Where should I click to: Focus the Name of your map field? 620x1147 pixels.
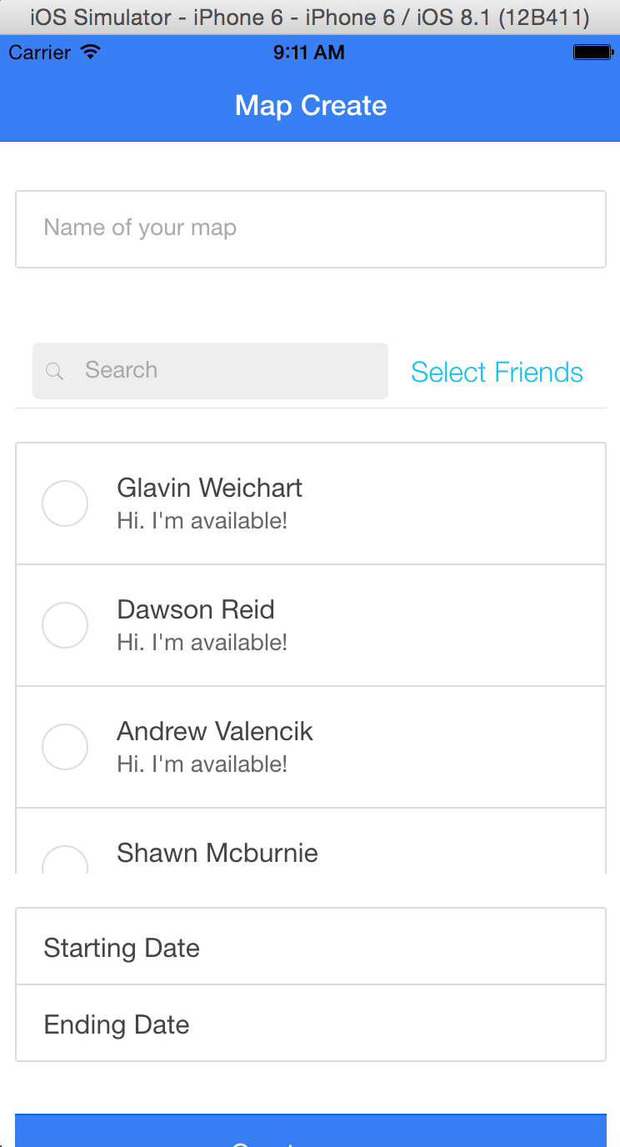pyautogui.click(x=310, y=228)
